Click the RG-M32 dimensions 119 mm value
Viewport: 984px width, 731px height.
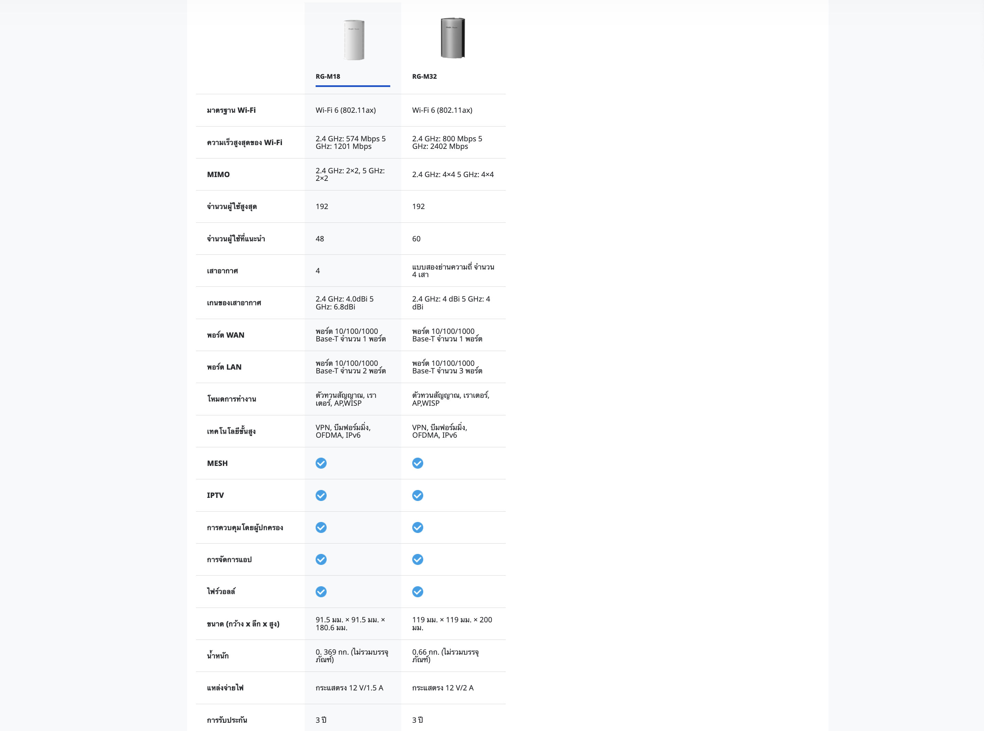pyautogui.click(x=452, y=623)
